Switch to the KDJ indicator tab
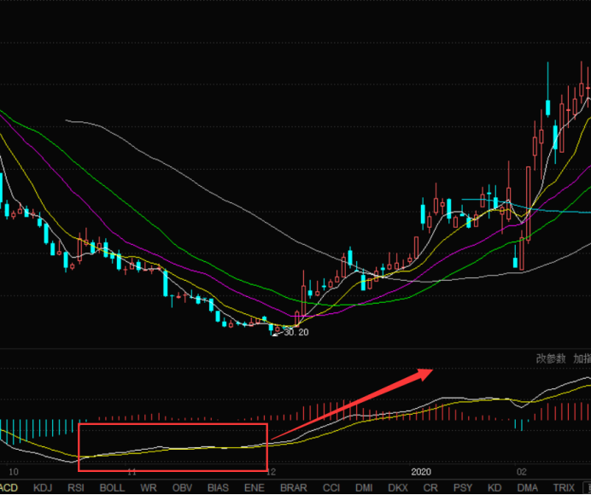 (43, 487)
